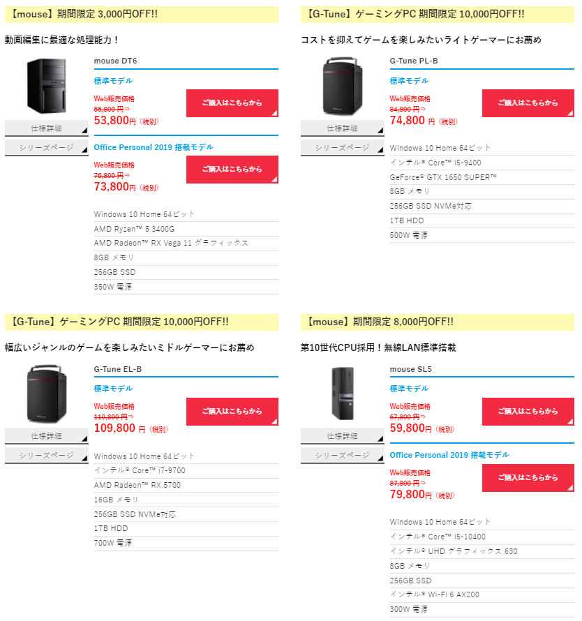The image size is (582, 621).
Task: Click the G-Tune PL-B case image
Action: 343,86
